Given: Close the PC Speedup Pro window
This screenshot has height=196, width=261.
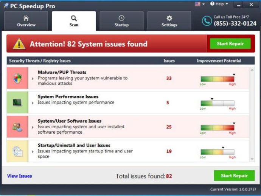Looking at the screenshot, I should point(251,5).
